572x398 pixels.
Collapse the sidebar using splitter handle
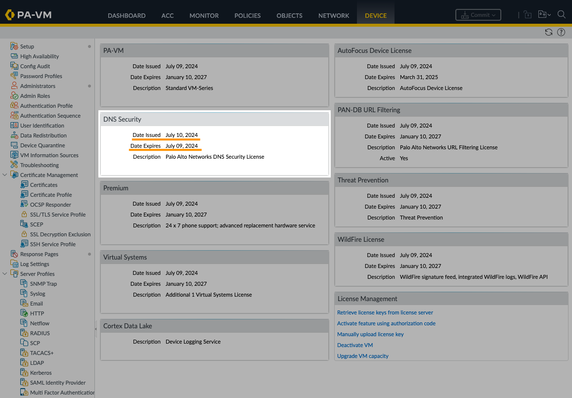96,328
